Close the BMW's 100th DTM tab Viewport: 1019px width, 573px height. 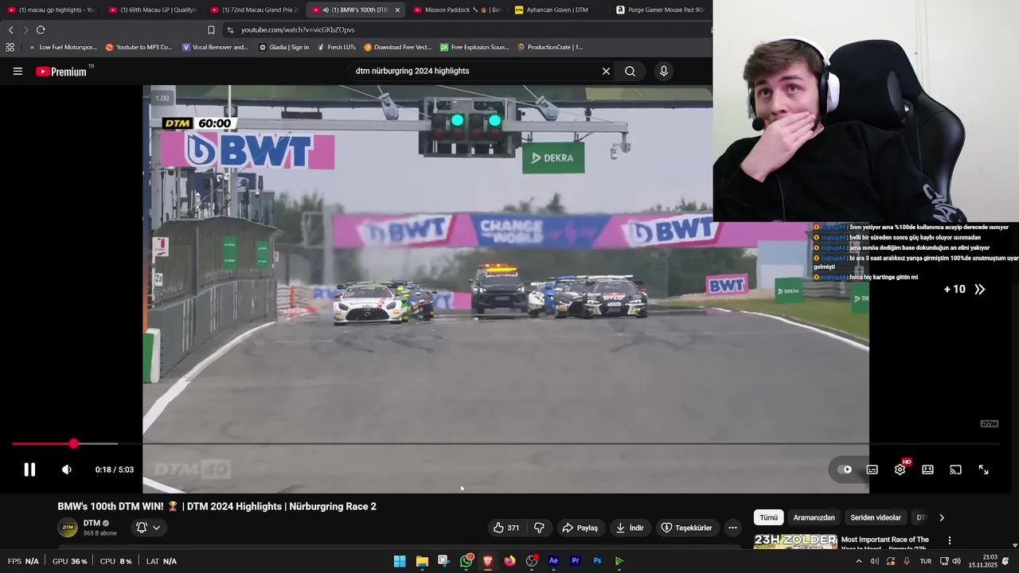[x=397, y=10]
